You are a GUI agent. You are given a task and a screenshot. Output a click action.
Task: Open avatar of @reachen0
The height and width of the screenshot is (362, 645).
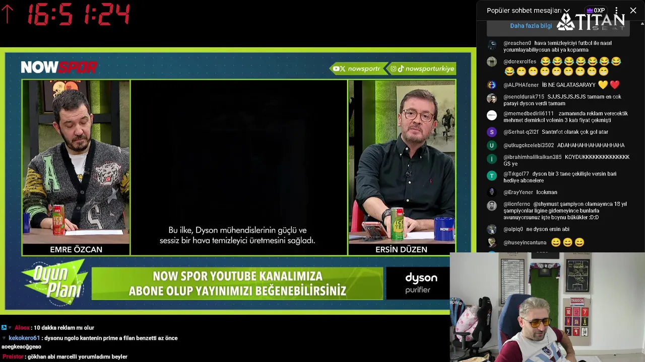(x=492, y=45)
